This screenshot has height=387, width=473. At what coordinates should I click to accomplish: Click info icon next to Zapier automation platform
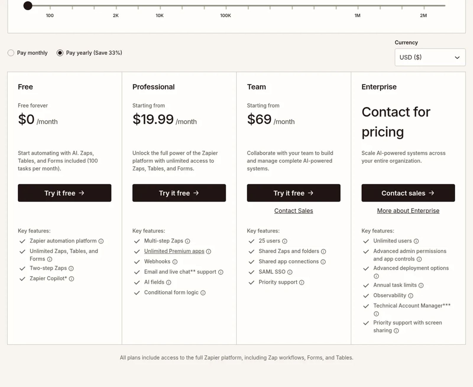click(x=101, y=241)
